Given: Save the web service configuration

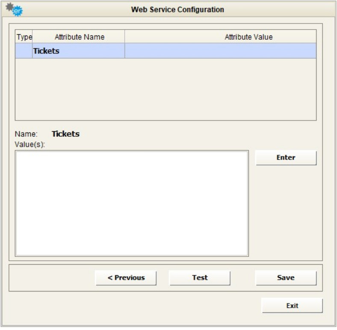Looking at the screenshot, I should coord(286,278).
